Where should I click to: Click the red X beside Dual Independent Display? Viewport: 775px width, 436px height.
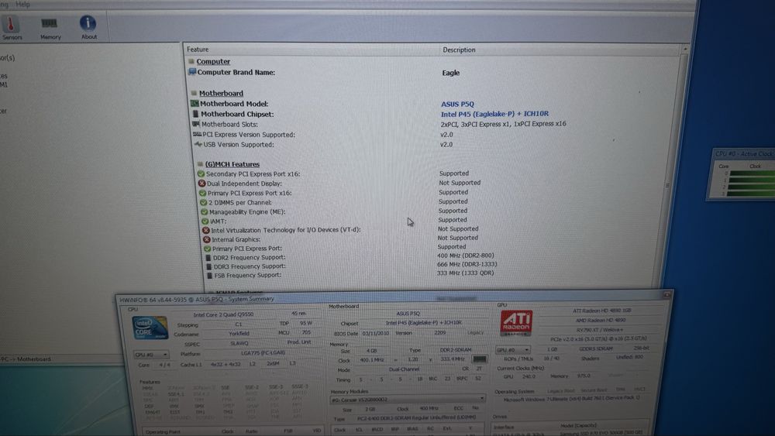[x=201, y=184]
